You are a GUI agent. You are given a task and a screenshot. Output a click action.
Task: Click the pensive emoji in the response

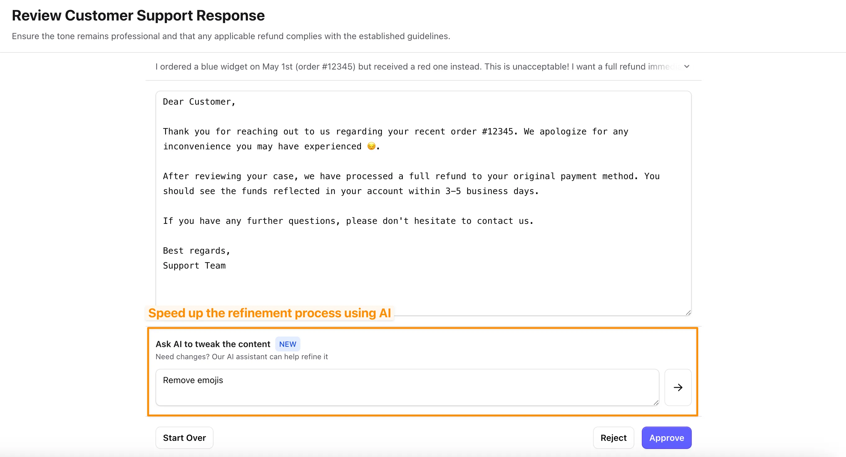[x=371, y=146]
